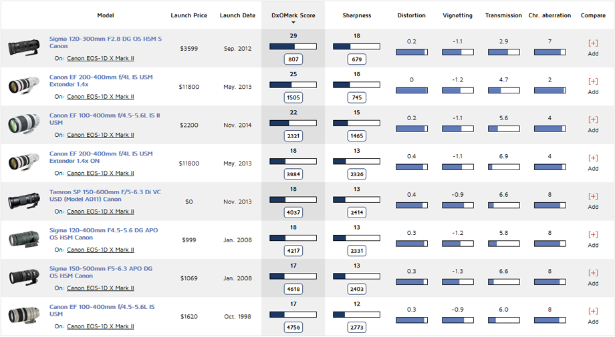
Task: Click rank badge 807
Action: pyautogui.click(x=293, y=59)
